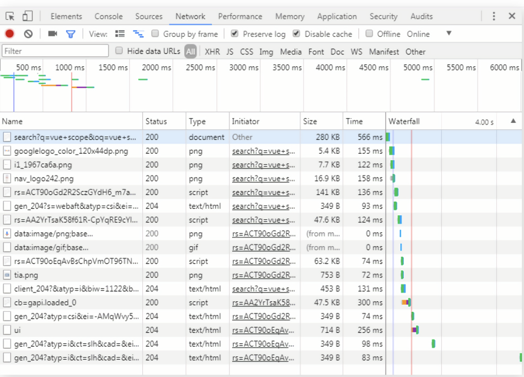The height and width of the screenshot is (377, 524).
Task: Filter requests by Img
Action: coord(267,52)
